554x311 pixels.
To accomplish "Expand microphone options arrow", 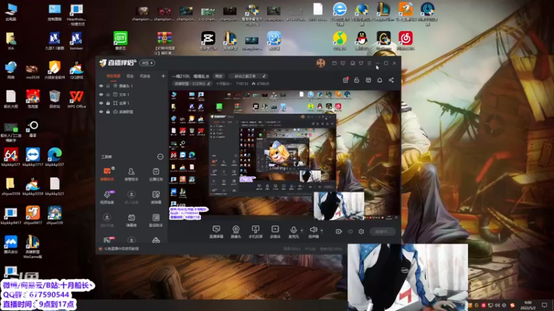I will [x=302, y=230].
